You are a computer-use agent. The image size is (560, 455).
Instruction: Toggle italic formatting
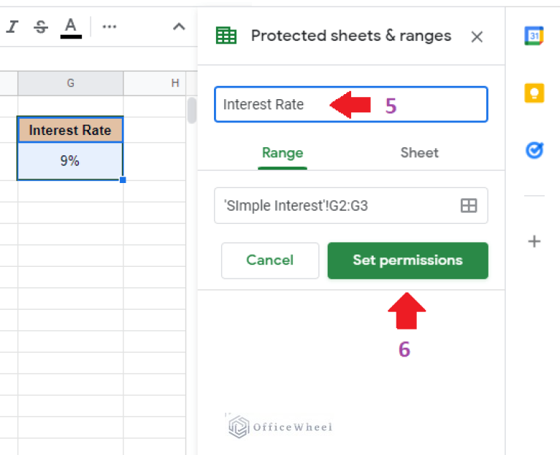click(12, 27)
